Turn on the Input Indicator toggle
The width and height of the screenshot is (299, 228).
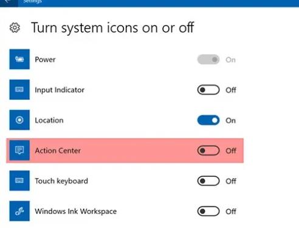[x=208, y=90]
